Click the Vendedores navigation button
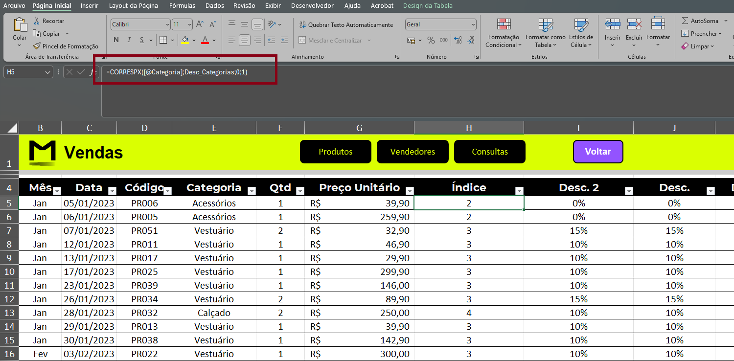This screenshot has width=734, height=361. (413, 152)
